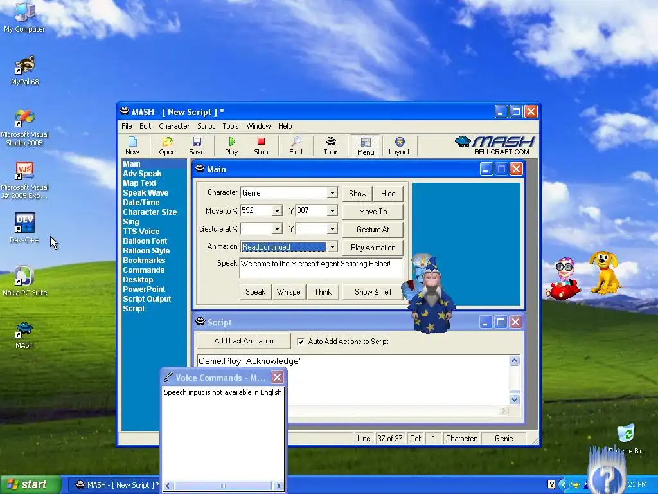The image size is (658, 494).
Task: Toggle the Menu toolbar button
Action: click(366, 146)
